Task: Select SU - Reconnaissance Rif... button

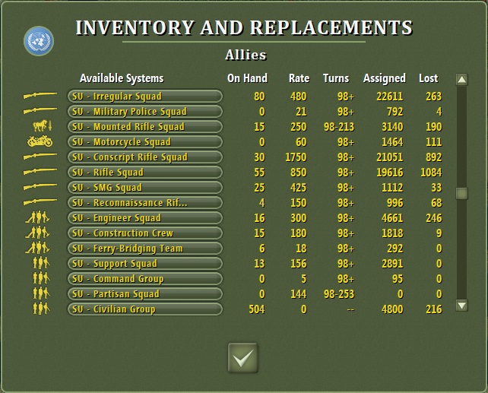Action: pos(145,203)
